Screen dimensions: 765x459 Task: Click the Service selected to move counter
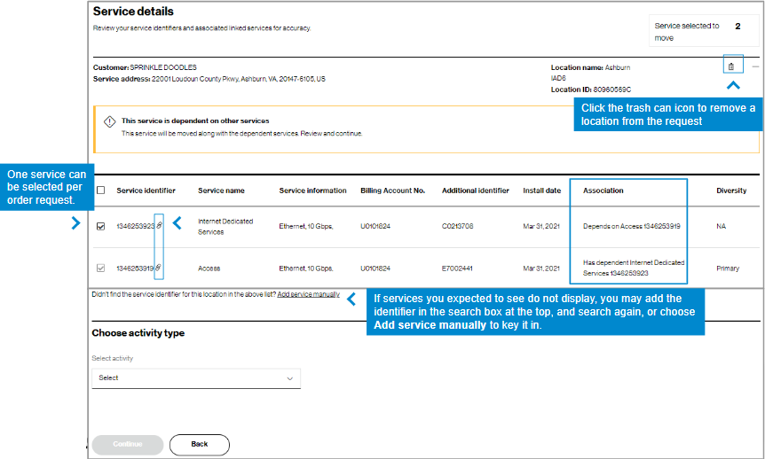(x=704, y=31)
